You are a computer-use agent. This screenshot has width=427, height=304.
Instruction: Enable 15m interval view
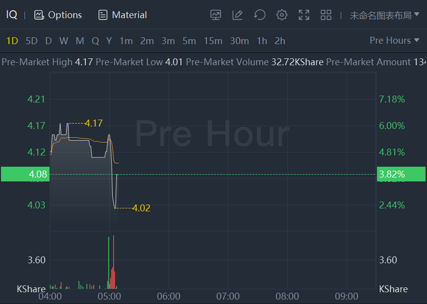tap(213, 41)
